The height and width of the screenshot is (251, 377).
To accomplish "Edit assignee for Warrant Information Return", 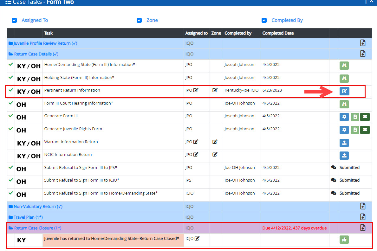I will [x=196, y=142].
